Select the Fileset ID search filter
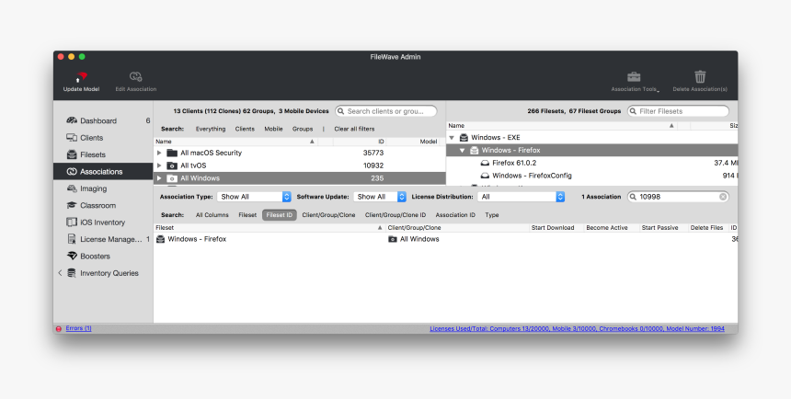Image resolution: width=791 pixels, height=399 pixels. [279, 215]
